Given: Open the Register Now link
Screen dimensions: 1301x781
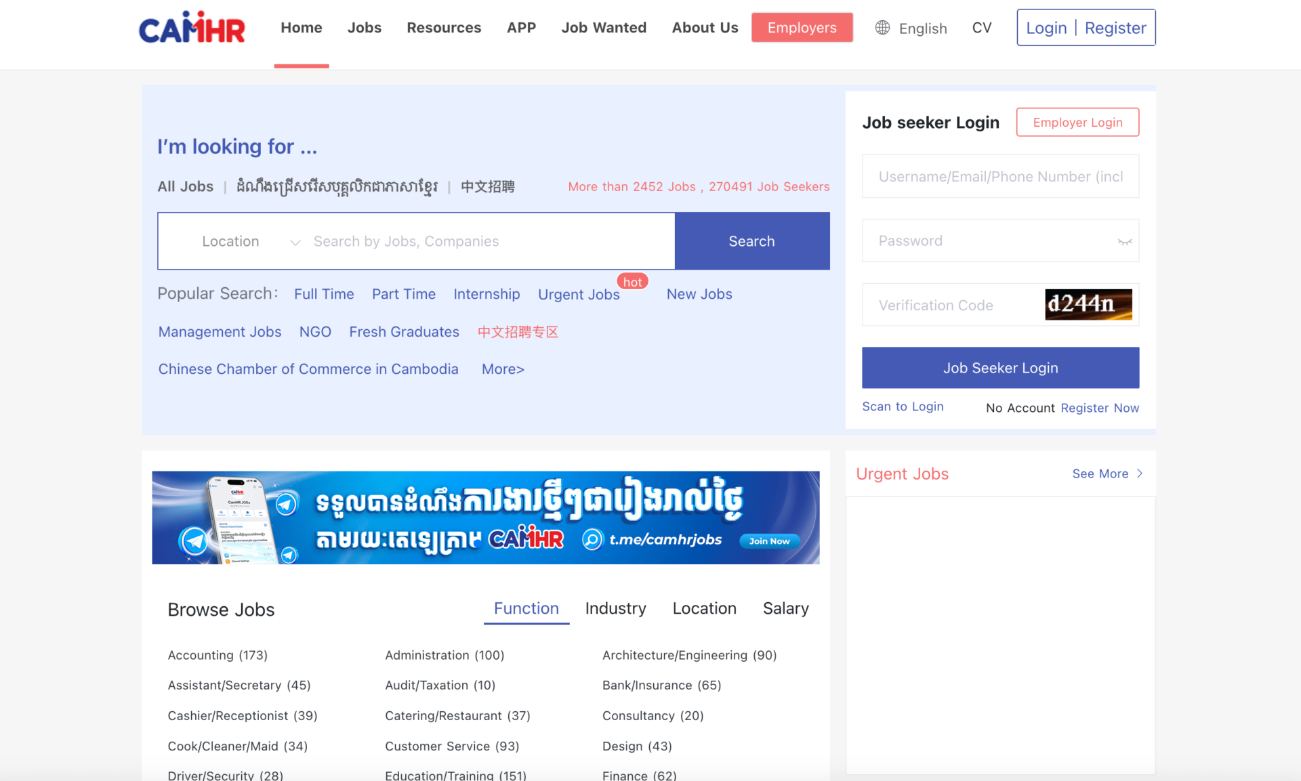Looking at the screenshot, I should click(x=1099, y=408).
